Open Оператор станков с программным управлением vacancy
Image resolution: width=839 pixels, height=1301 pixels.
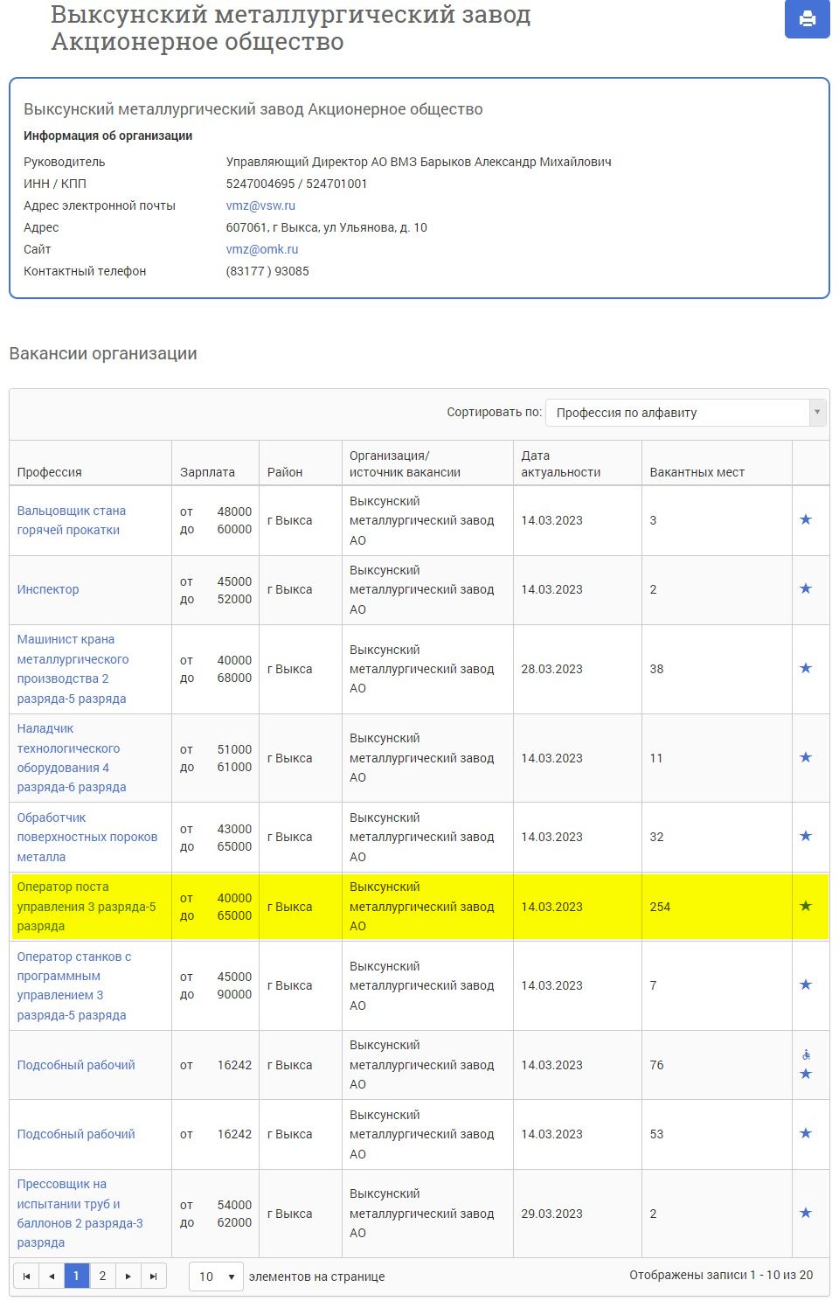74,985
